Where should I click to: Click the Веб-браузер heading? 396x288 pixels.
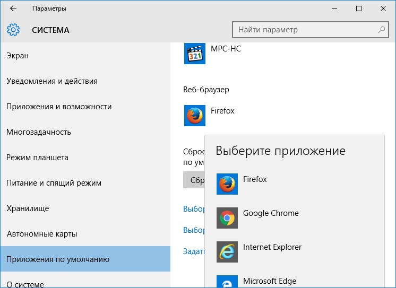206,90
